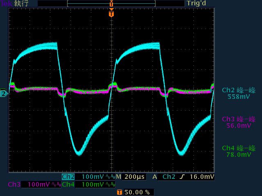The height and width of the screenshot is (196, 262).
Task: Click the Ch2 峰-峰 558mV measurement
Action: 238,94
